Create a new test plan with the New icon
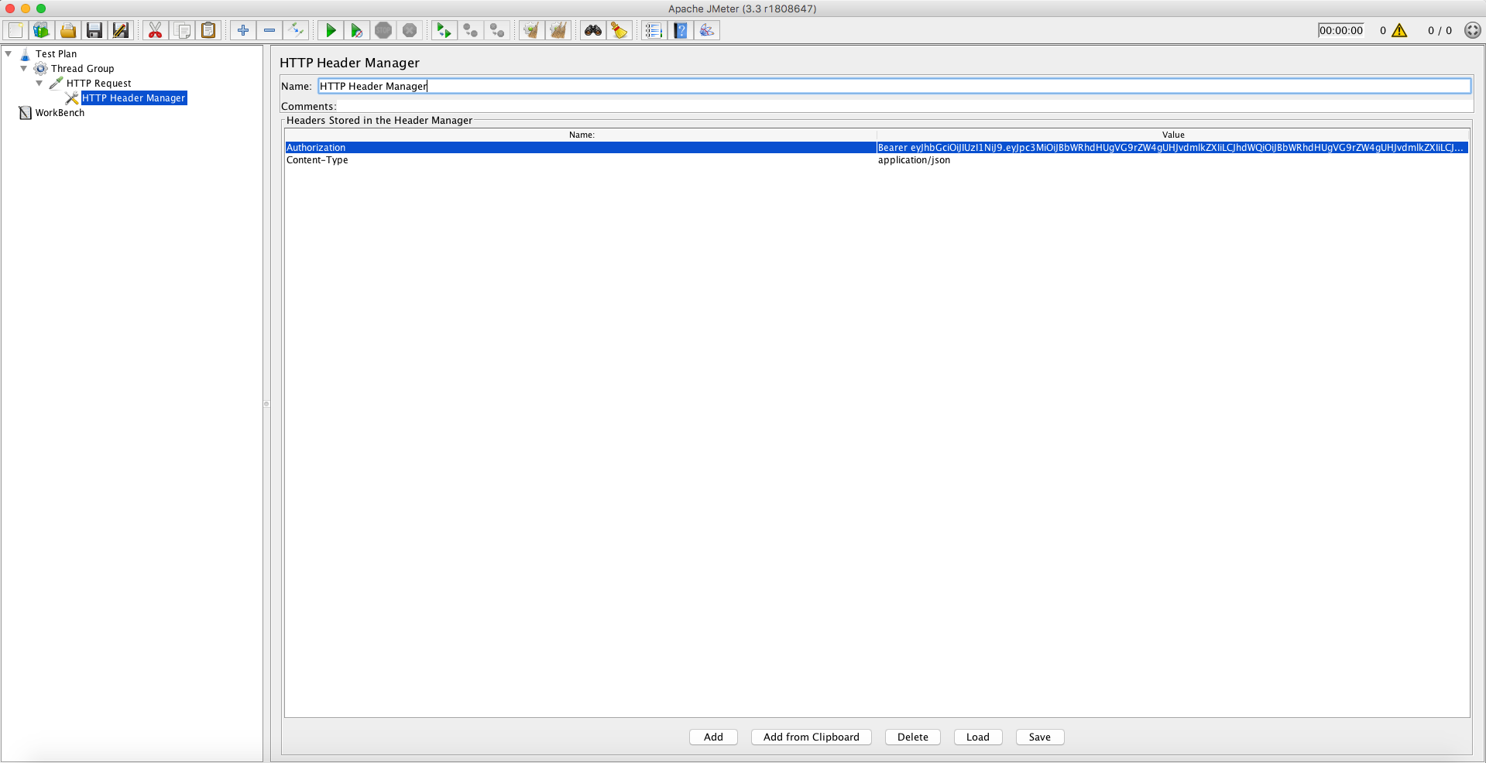The image size is (1486, 763). click(15, 30)
